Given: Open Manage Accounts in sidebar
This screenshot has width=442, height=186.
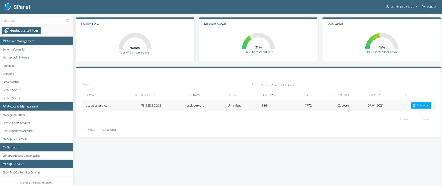Looking at the screenshot, I should pyautogui.click(x=14, y=115).
